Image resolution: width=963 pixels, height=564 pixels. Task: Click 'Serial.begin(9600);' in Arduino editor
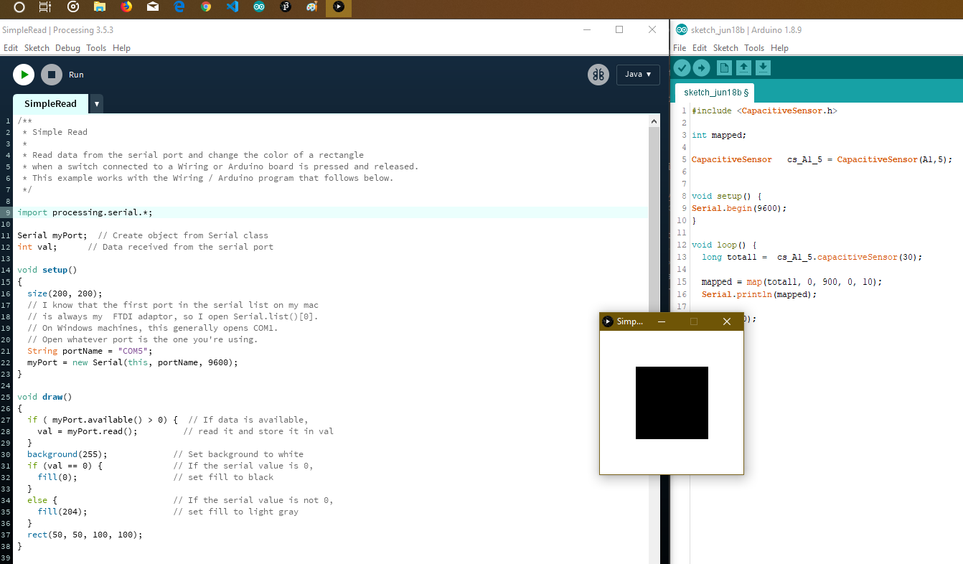[x=739, y=208]
